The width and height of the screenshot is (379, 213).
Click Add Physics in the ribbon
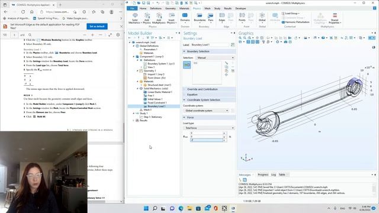click(147, 18)
